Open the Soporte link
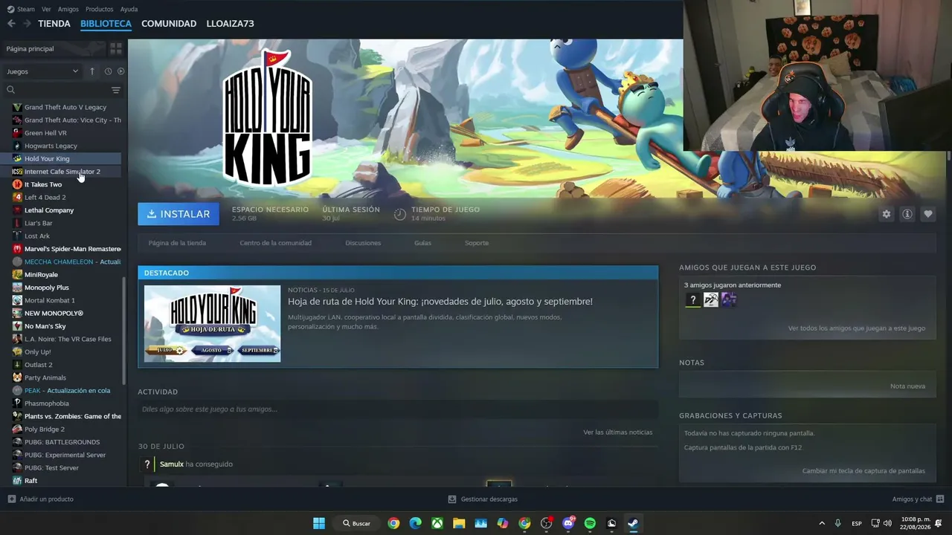 (477, 243)
